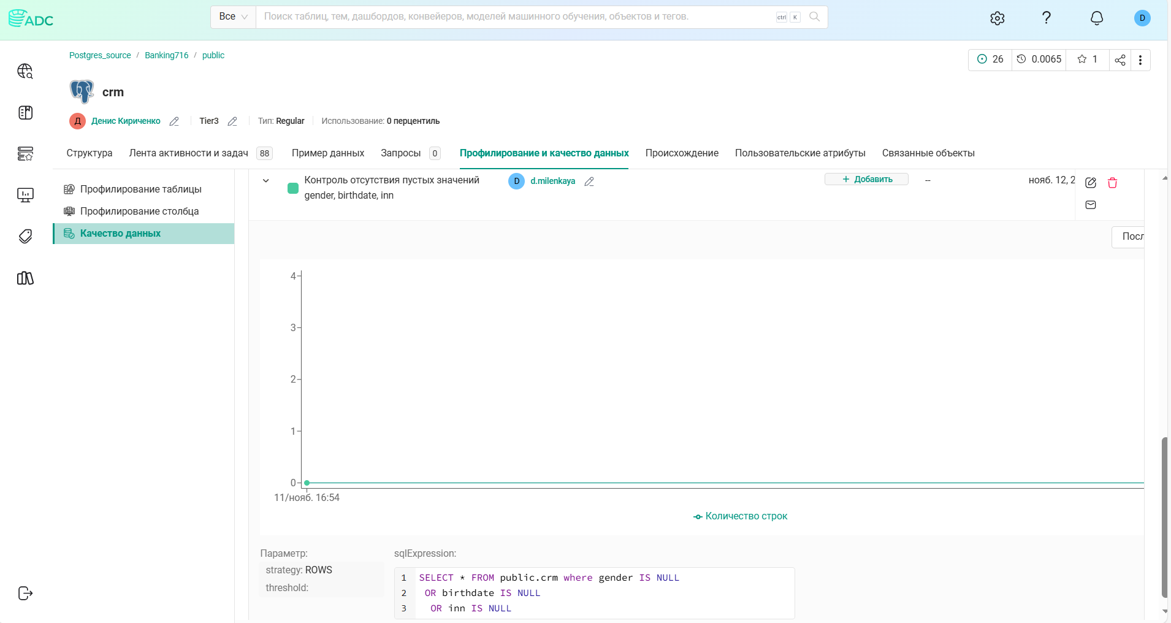The width and height of the screenshot is (1171, 623).
Task: Navigate to 'Banking716' in the breadcrumb
Action: [166, 55]
